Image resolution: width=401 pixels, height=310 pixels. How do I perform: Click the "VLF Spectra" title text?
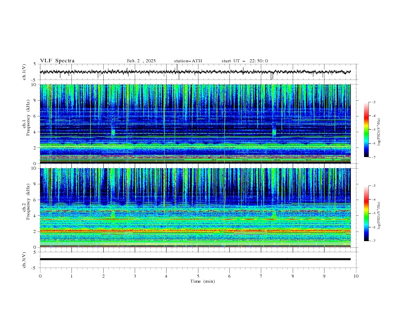[x=57, y=61]
